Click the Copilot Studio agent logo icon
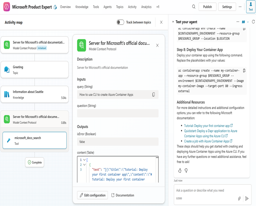The width and height of the screenshot is (256, 206). 7,7
